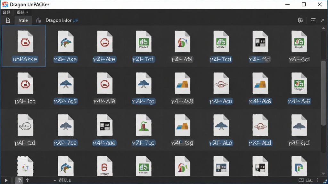Select the yAF-tscl file icon
Image resolution: width=328 pixels, height=184 pixels.
point(299,125)
